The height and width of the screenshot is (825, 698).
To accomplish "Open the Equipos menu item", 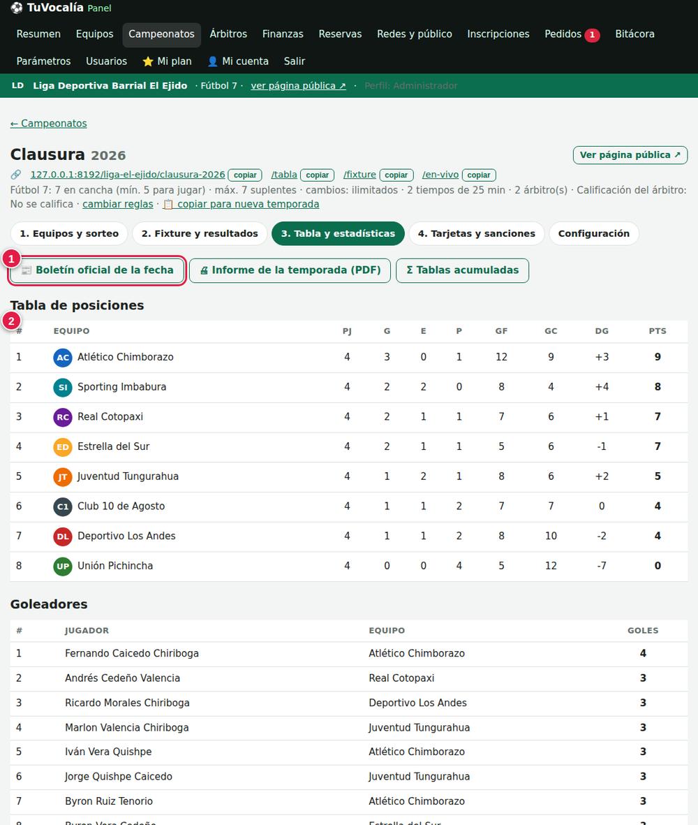I will 95,34.
